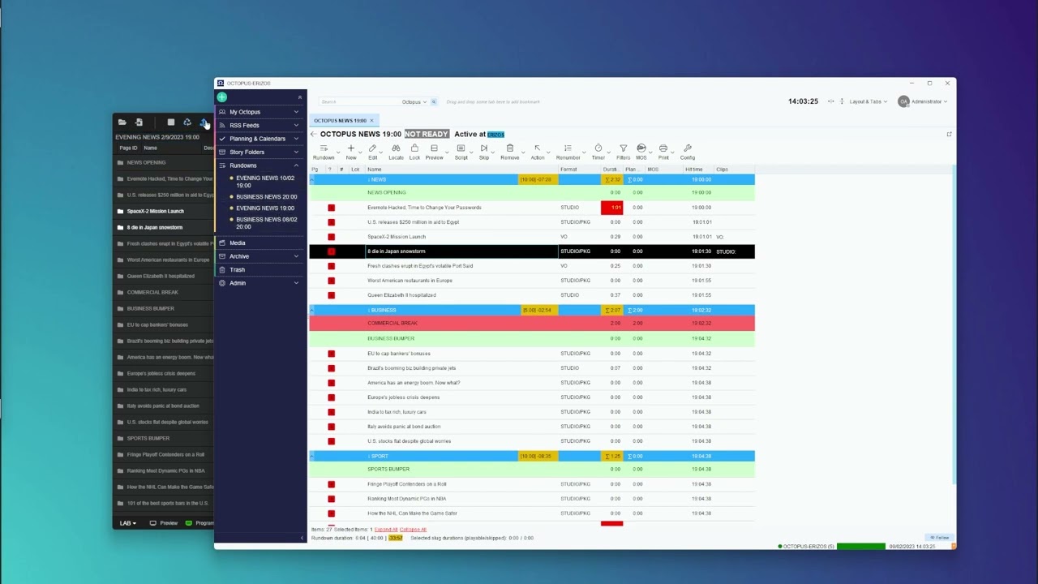The width and height of the screenshot is (1038, 584).
Task: Click the green plus button in the sidebar
Action: pyautogui.click(x=222, y=97)
